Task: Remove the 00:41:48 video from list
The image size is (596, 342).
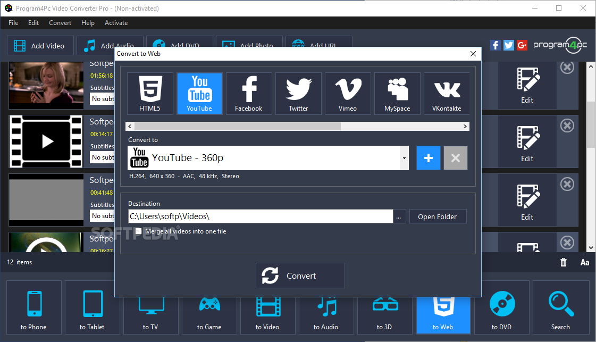Action: [567, 184]
